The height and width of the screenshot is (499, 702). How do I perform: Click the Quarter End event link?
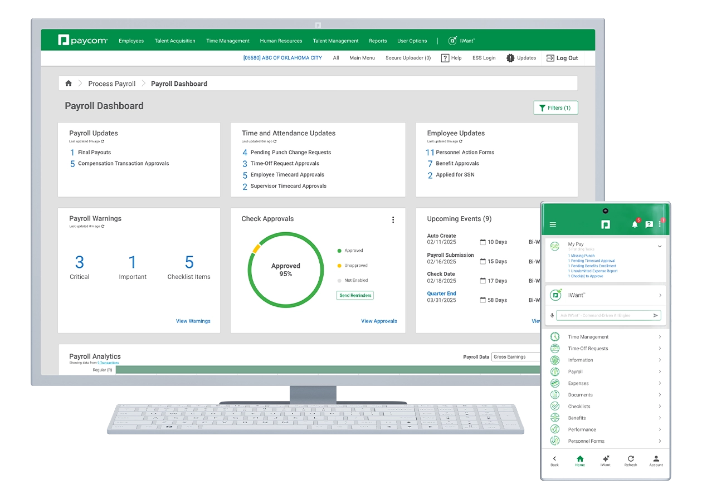[441, 293]
